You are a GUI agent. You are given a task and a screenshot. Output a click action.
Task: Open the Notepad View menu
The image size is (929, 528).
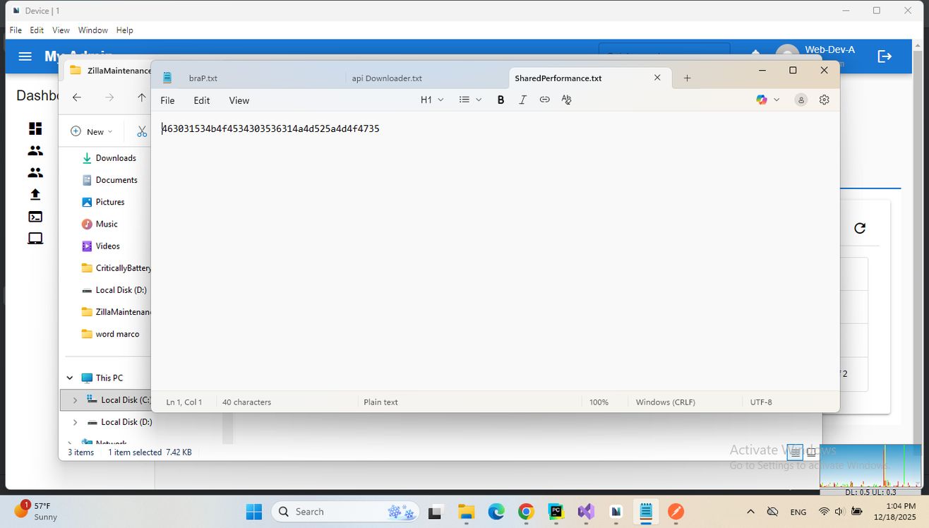239,100
